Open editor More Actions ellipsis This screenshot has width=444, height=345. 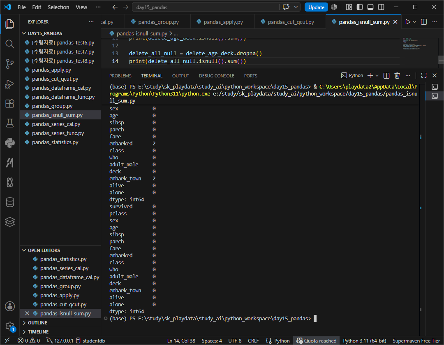(x=435, y=22)
